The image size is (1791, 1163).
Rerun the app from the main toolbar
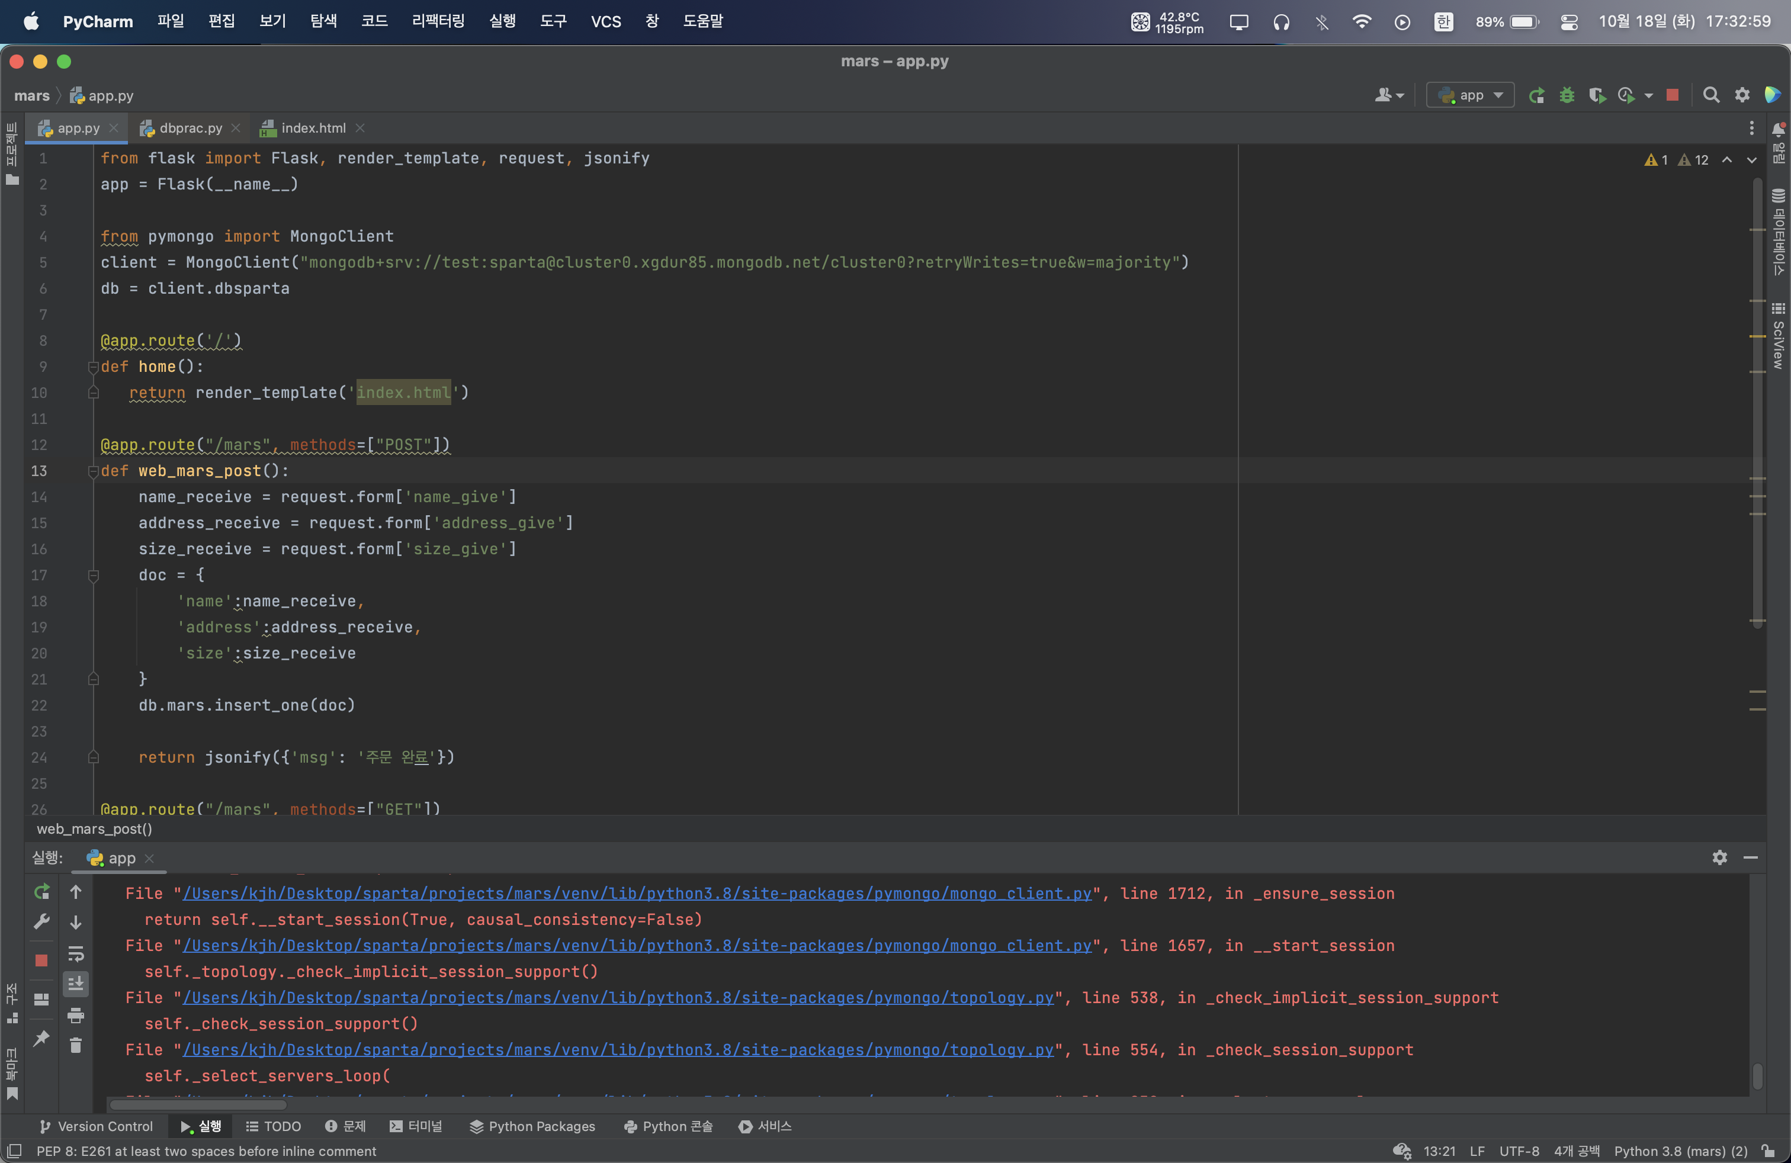point(1536,95)
